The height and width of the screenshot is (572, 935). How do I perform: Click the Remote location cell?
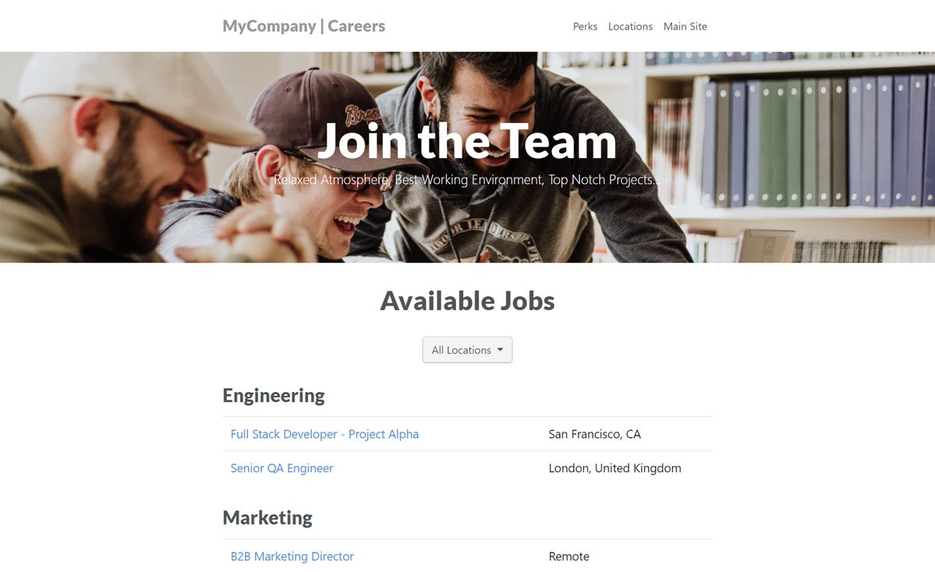568,556
